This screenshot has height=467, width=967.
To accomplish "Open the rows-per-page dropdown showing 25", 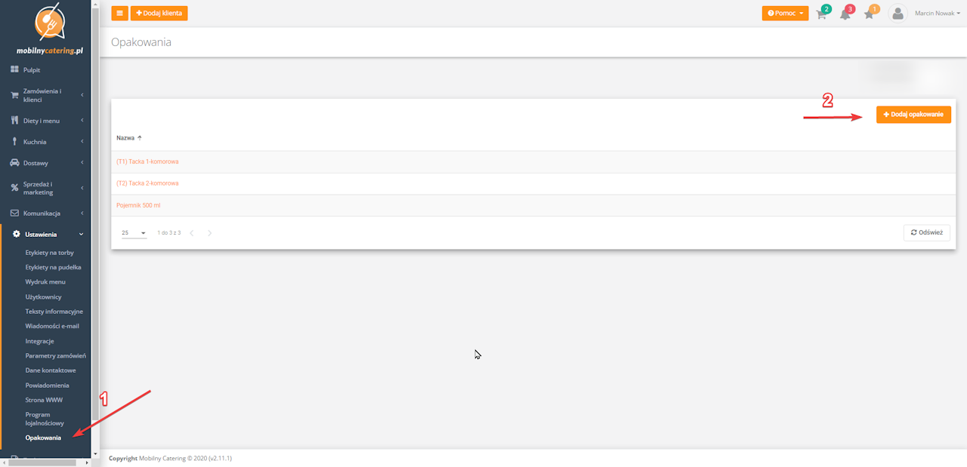I will 134,233.
